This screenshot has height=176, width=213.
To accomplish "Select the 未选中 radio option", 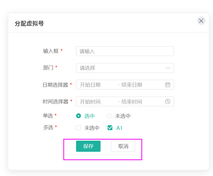I will pos(109,116).
